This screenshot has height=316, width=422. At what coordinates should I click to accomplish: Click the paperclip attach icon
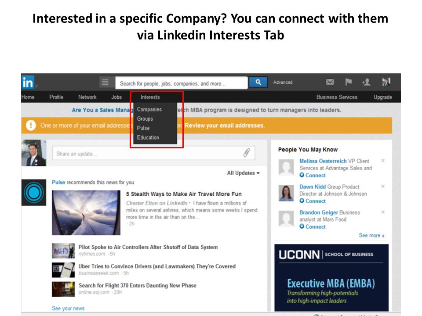tap(247, 153)
